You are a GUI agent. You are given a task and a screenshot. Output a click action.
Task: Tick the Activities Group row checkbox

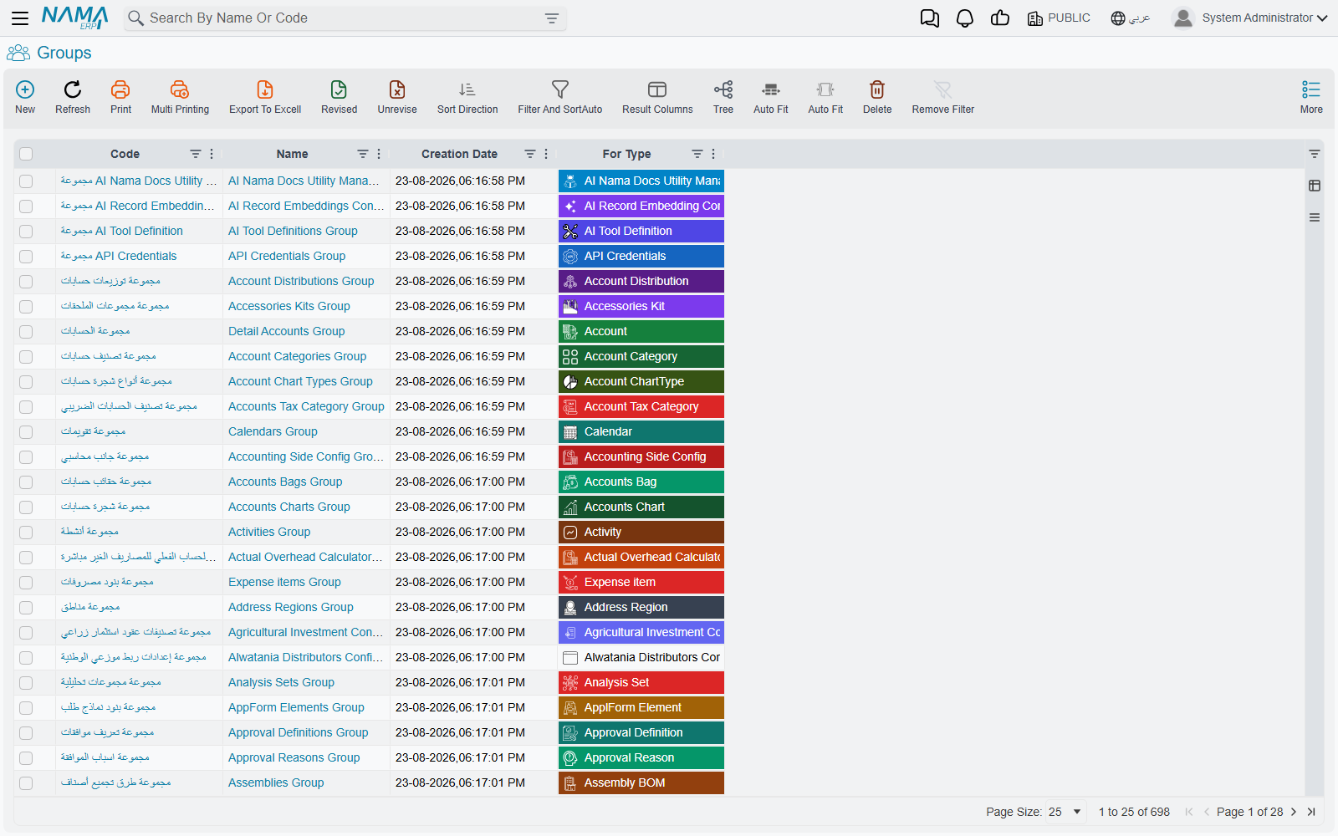point(26,533)
